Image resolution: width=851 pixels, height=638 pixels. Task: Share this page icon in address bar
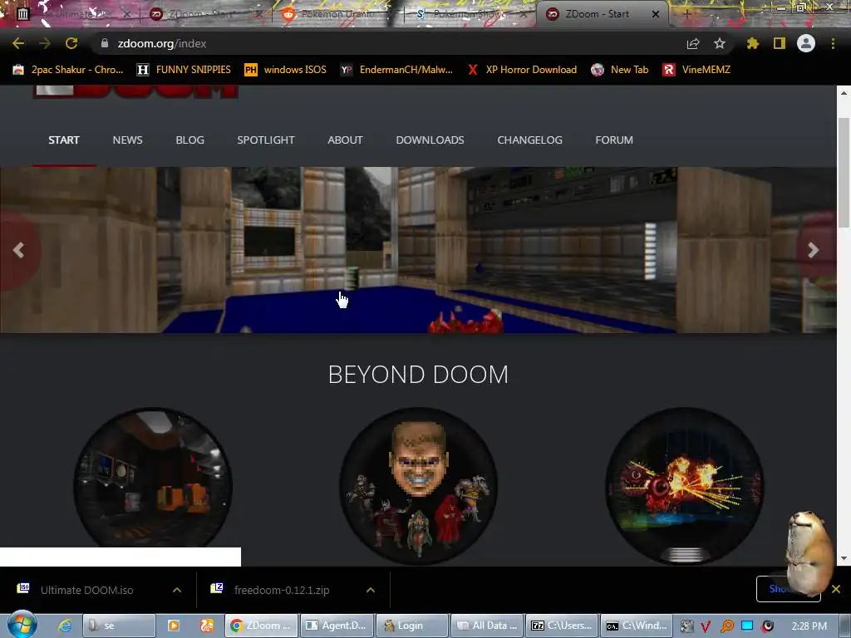click(693, 43)
